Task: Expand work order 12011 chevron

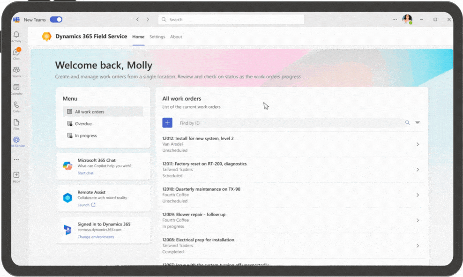Action: tap(418, 170)
